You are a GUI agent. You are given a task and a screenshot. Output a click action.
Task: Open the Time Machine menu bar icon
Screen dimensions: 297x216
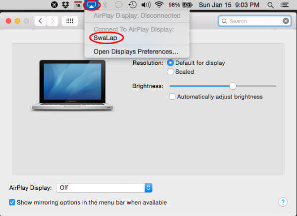tap(132, 5)
